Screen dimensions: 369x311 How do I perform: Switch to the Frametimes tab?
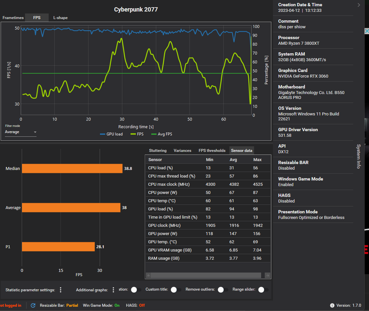tap(13, 18)
